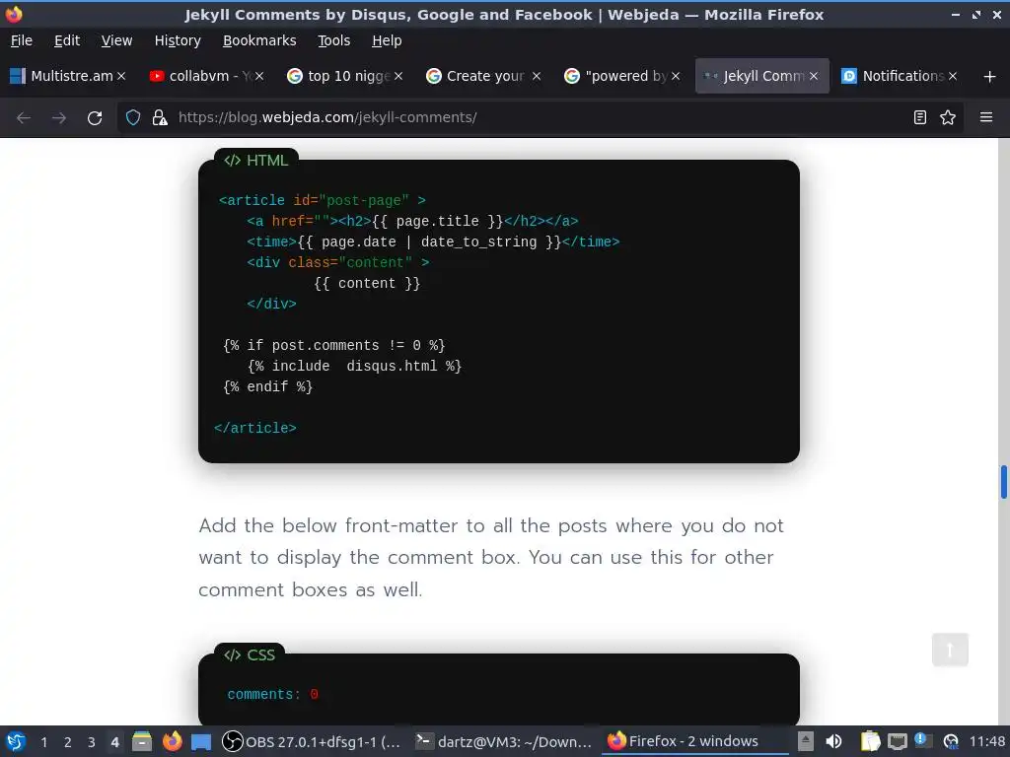Click the removable media tray icon
This screenshot has width=1010, height=757.
pyautogui.click(x=805, y=741)
